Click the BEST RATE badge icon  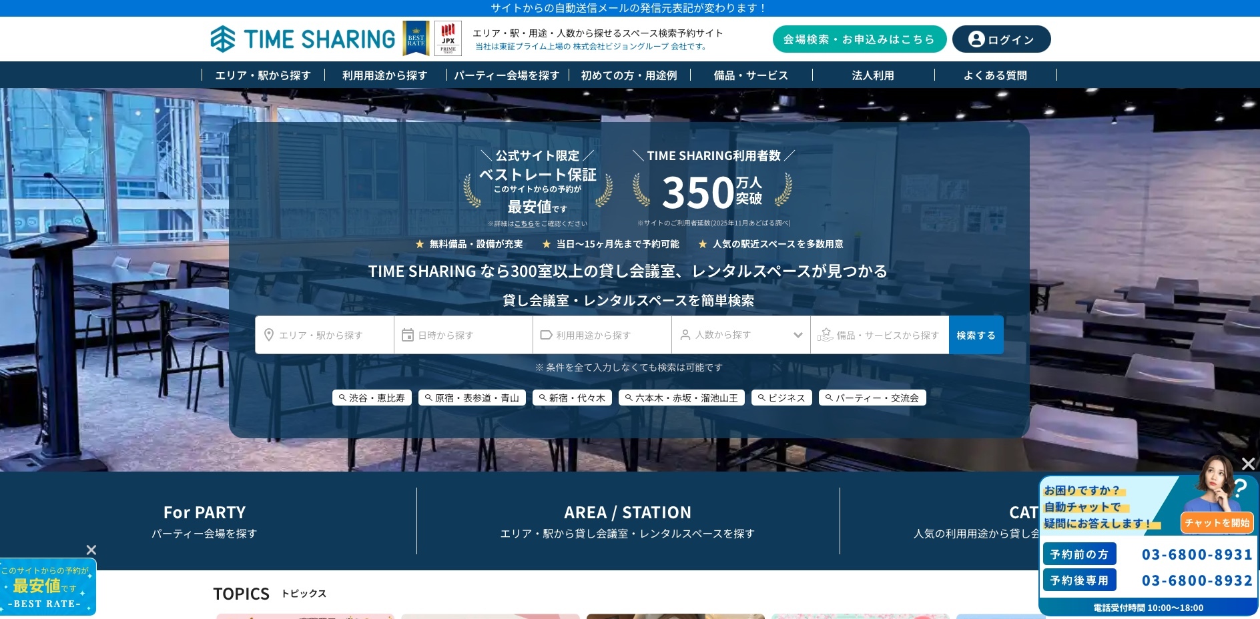pyautogui.click(x=416, y=39)
